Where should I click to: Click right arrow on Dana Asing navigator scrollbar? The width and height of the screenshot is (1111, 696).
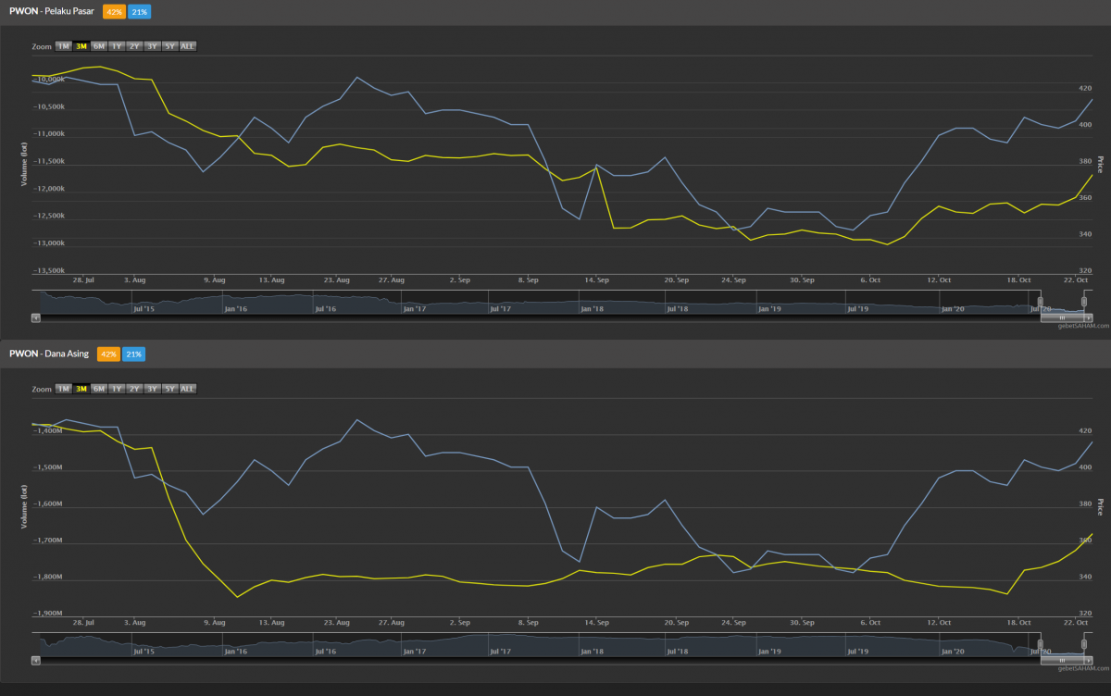pyautogui.click(x=1089, y=660)
